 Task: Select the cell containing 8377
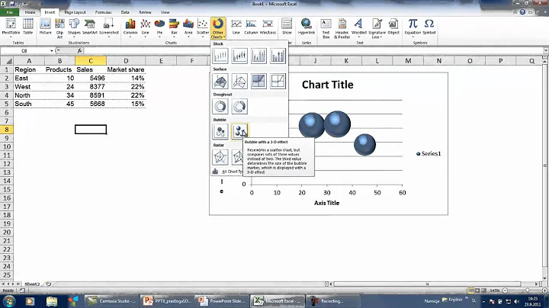coord(91,87)
